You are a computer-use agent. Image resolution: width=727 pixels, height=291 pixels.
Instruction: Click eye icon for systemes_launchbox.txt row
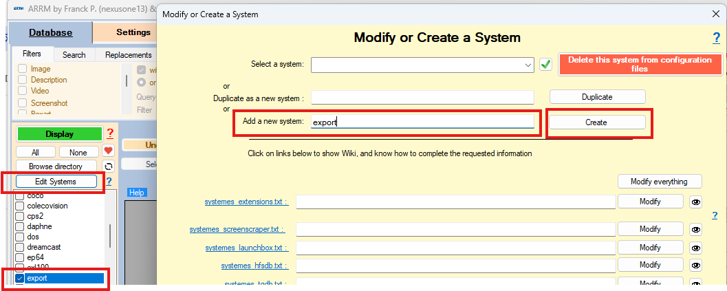click(x=695, y=248)
